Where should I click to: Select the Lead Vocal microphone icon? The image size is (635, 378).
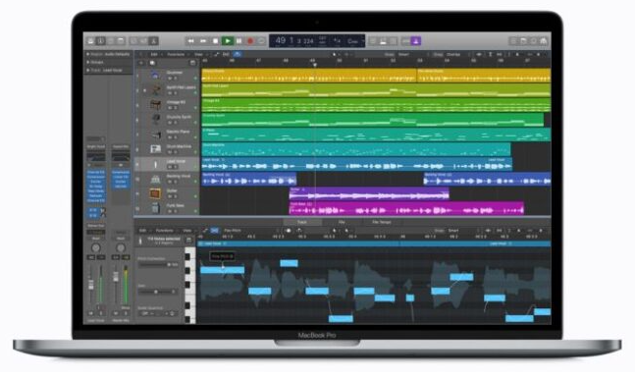coord(155,164)
